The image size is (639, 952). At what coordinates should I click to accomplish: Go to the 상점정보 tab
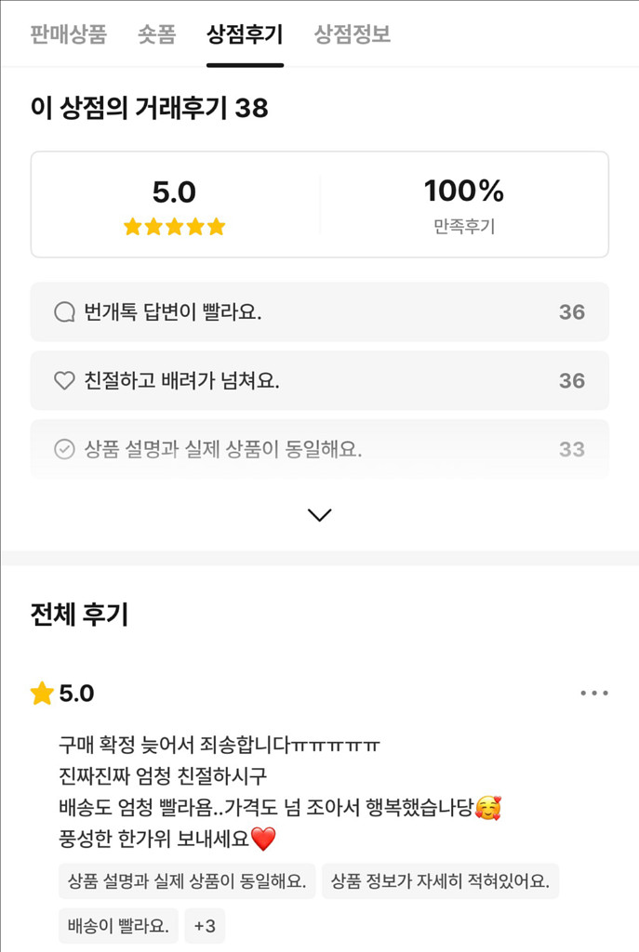click(x=352, y=34)
